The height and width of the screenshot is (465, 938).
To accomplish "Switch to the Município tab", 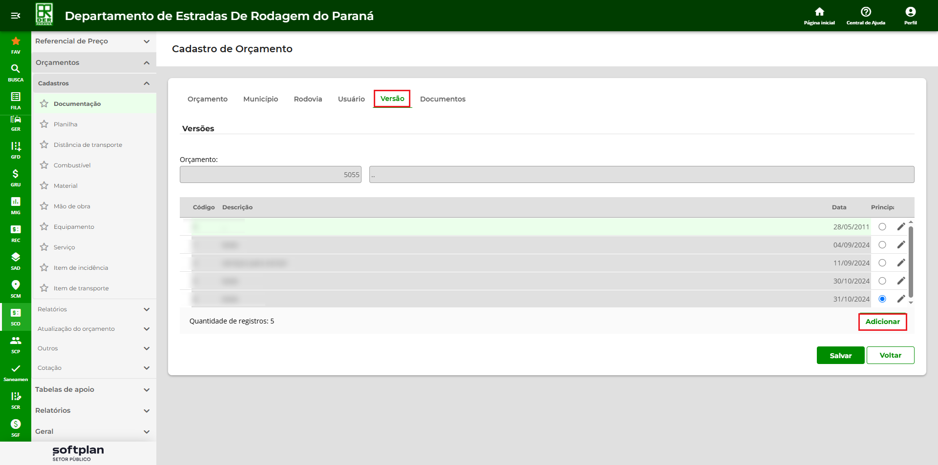I will [260, 99].
